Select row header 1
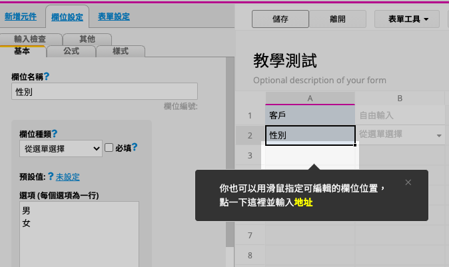The height and width of the screenshot is (267, 449). (250, 115)
